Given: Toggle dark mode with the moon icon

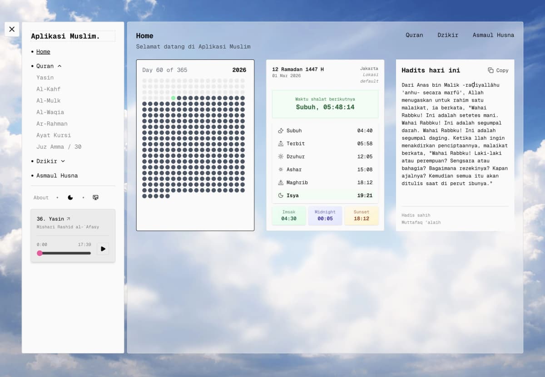Looking at the screenshot, I should click(70, 197).
